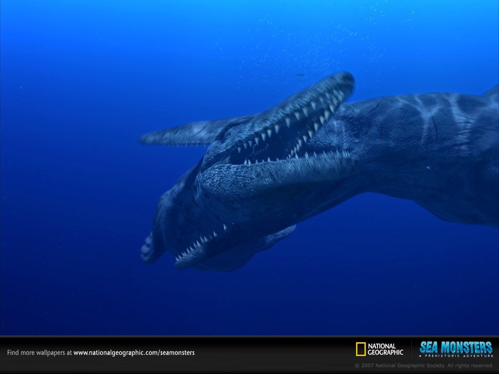Click the "NATIONAL GEOGRAPHIC" wordmark text
This screenshot has height=374, width=499.
385,349
